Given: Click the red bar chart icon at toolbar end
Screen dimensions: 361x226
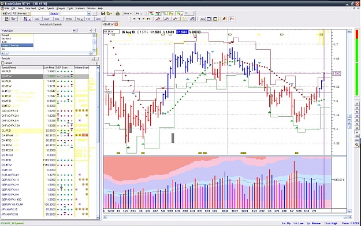Looking at the screenshot, I should click(232, 19).
